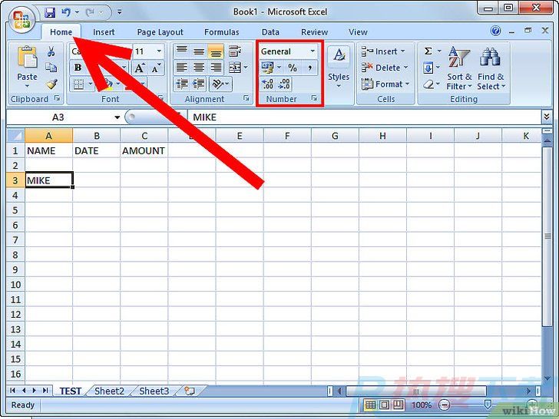Expand the formula bar
The height and width of the screenshot is (419, 559).
tap(547, 117)
